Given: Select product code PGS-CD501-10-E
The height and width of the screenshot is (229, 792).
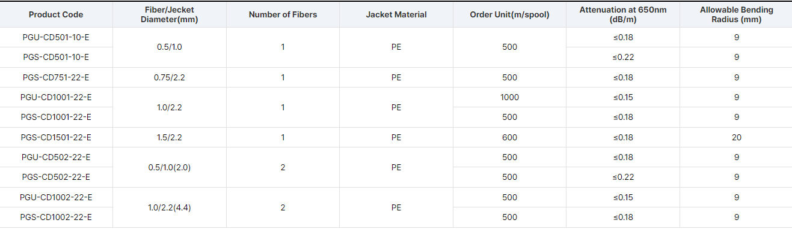Looking at the screenshot, I should point(56,57).
